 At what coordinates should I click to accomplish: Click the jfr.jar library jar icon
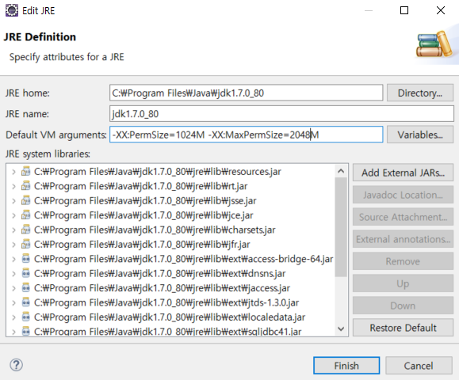25,244
